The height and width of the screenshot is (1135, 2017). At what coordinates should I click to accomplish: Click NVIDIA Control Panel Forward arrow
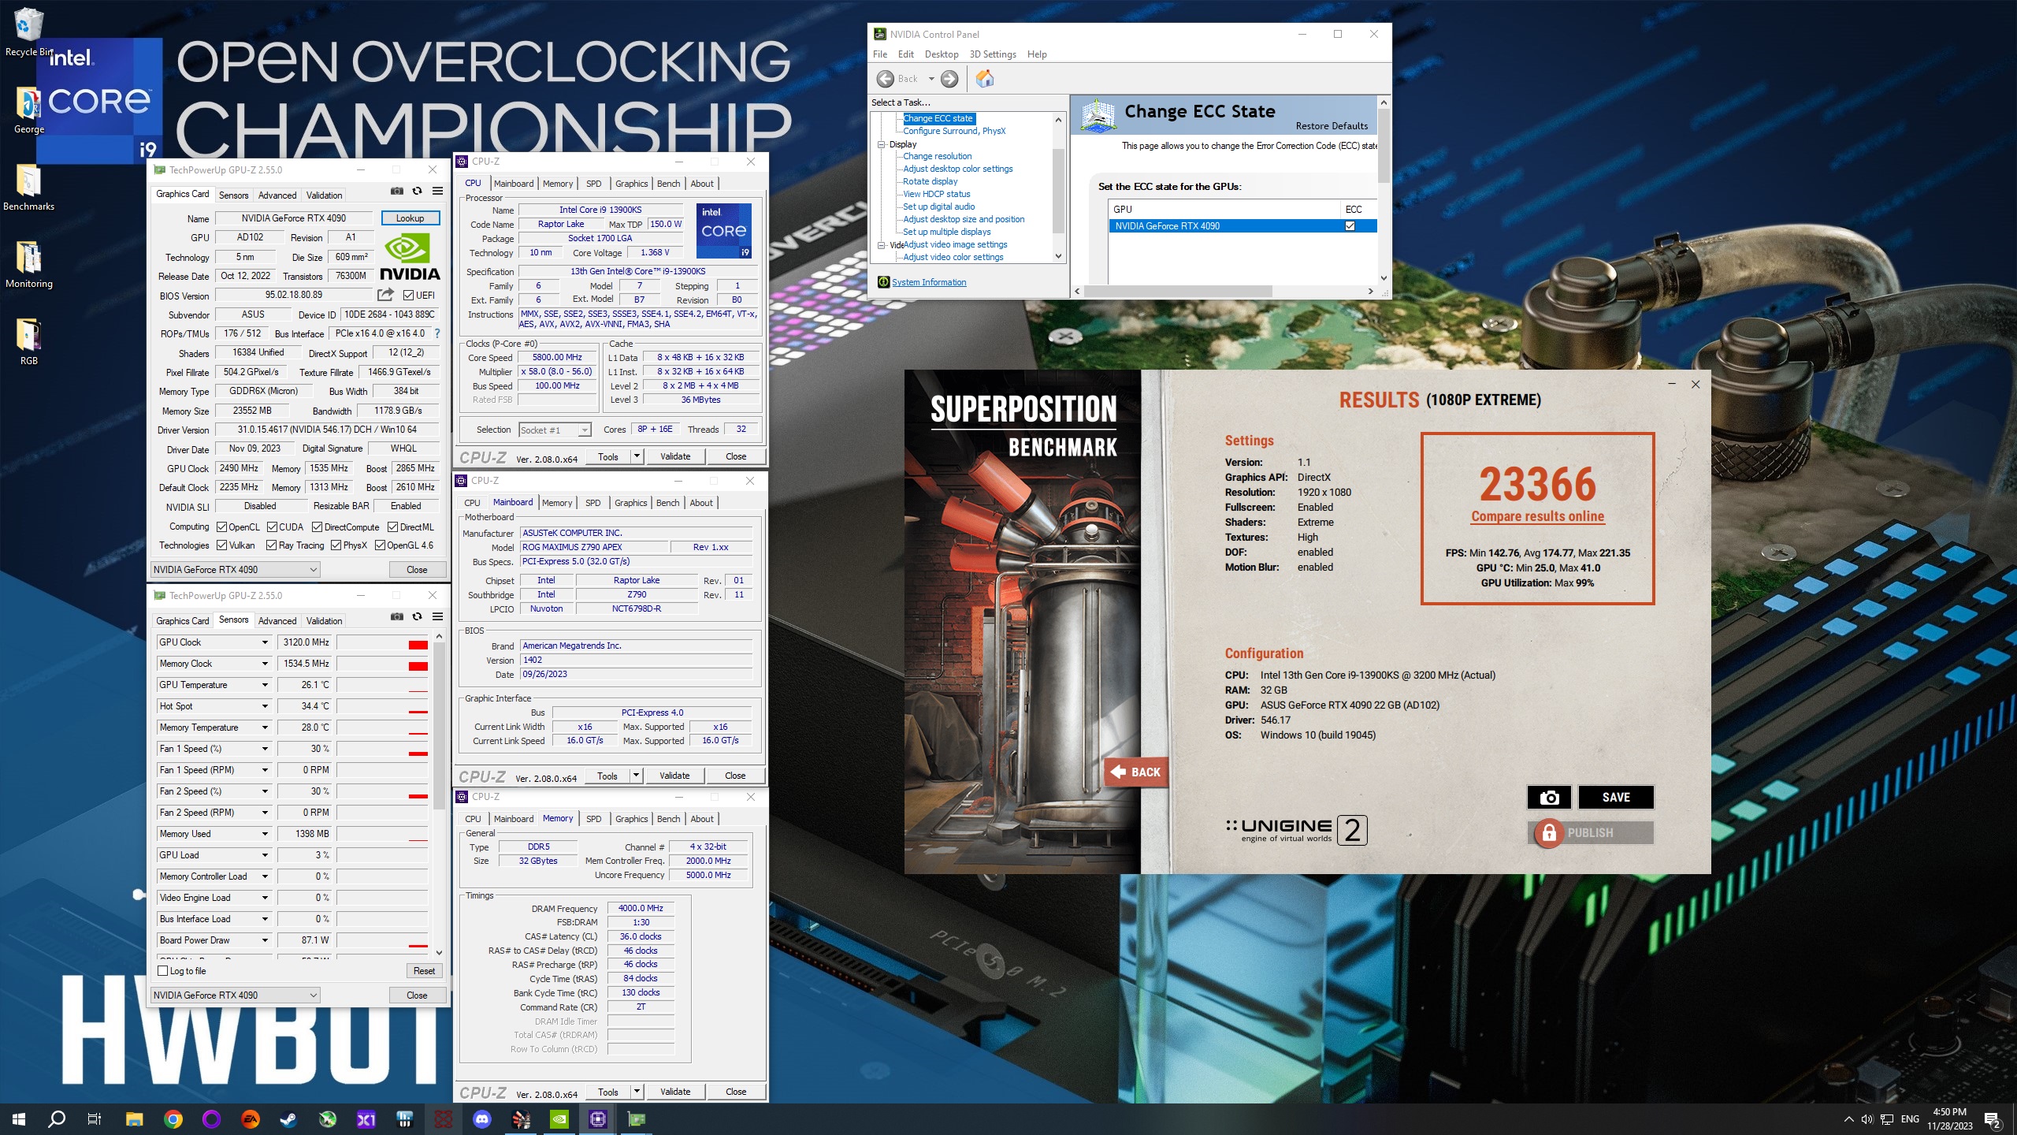tap(949, 79)
